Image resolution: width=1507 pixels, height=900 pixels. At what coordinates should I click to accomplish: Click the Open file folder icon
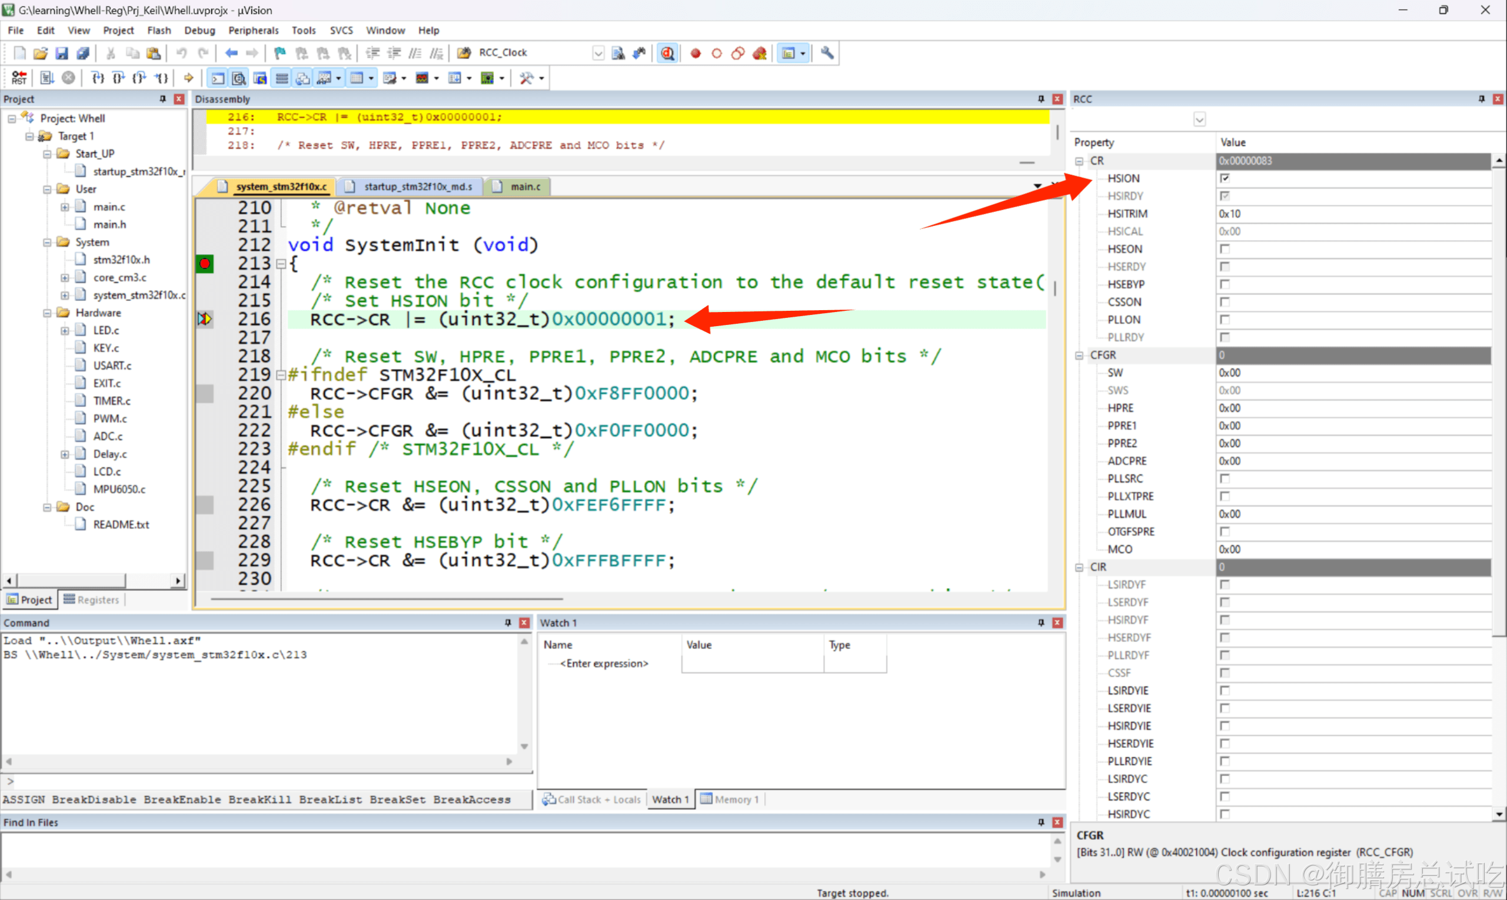pyautogui.click(x=41, y=53)
